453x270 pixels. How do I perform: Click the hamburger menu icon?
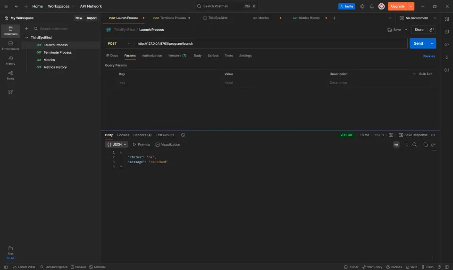(6, 6)
